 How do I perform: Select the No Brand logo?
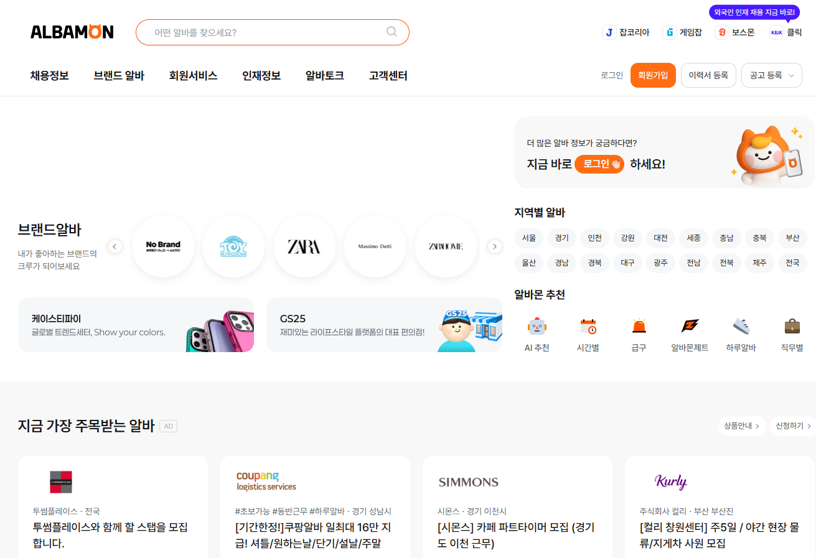click(163, 246)
